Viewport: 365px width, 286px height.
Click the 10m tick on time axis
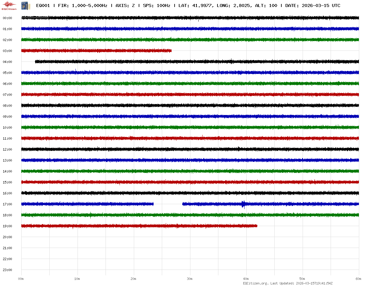click(77, 279)
